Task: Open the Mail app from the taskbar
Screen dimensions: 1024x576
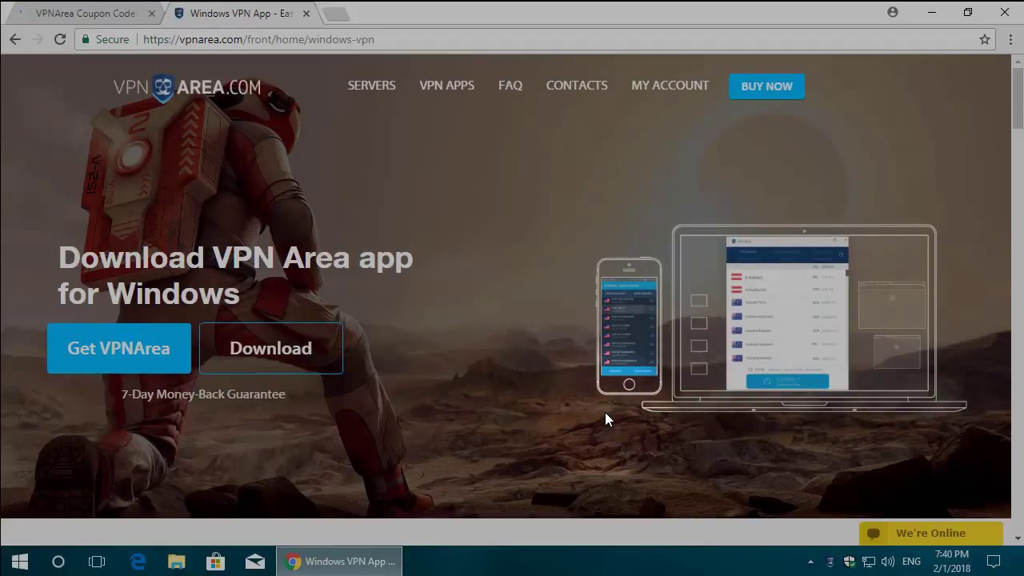Action: coord(255,562)
